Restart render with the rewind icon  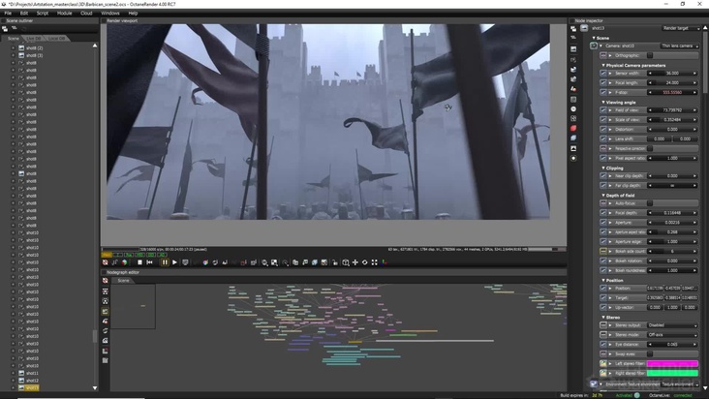pyautogui.click(x=149, y=262)
